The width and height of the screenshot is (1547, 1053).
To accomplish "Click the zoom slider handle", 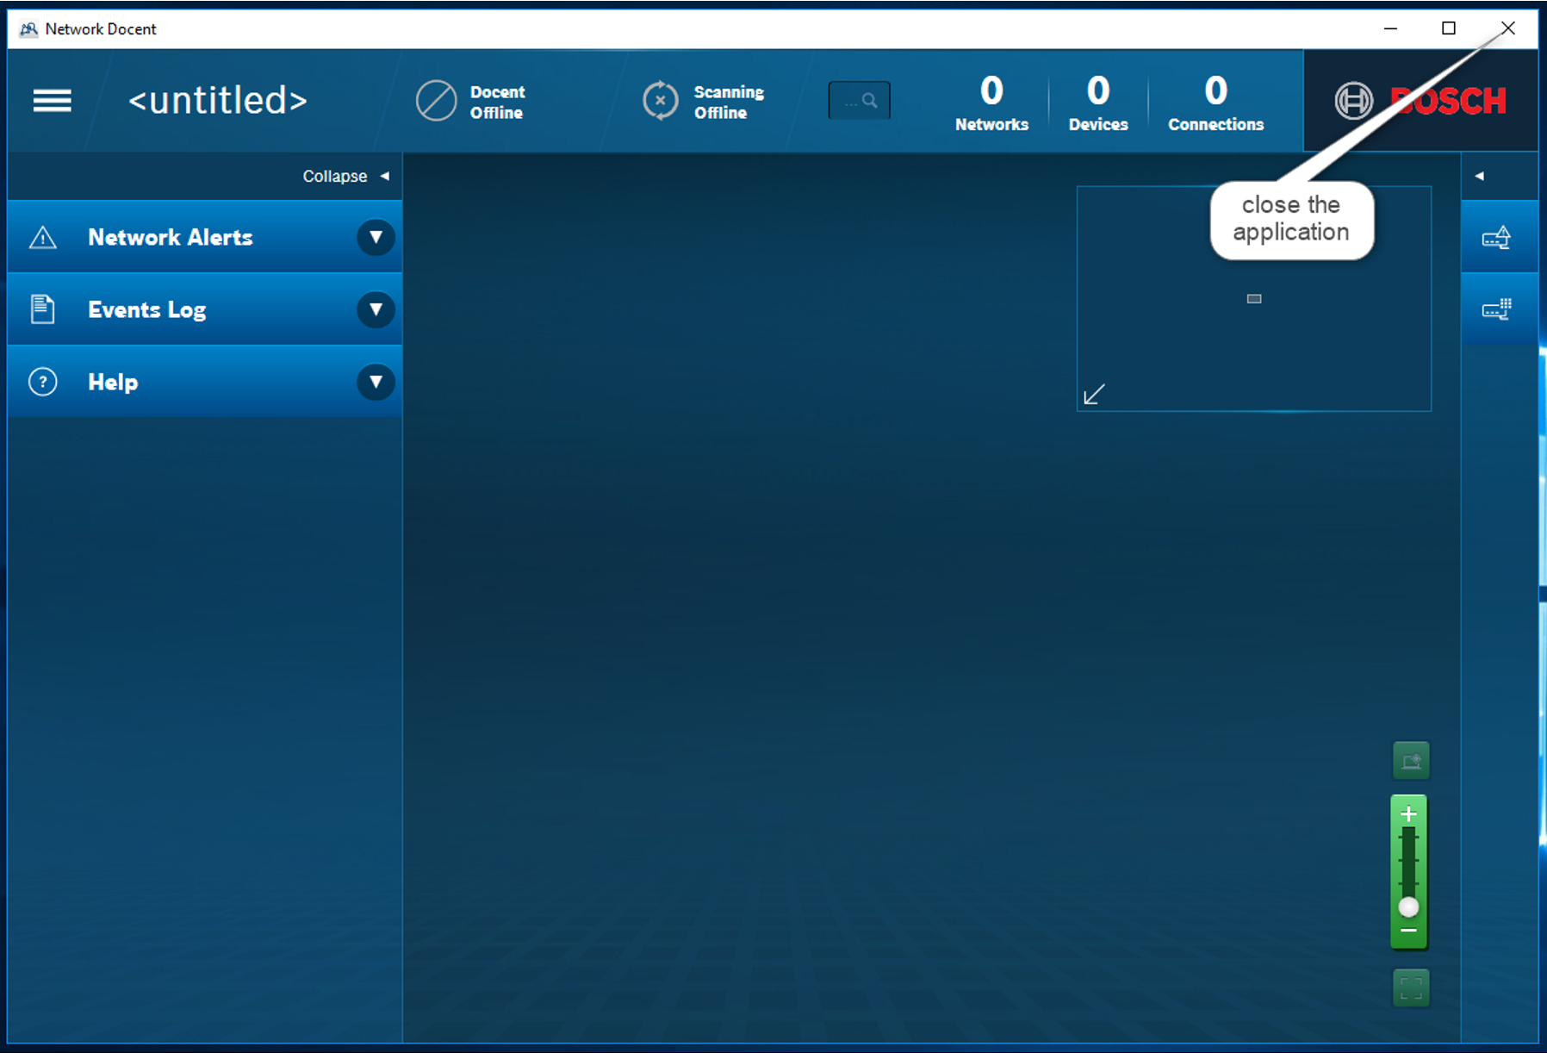I will coord(1408,907).
